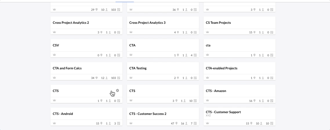Viewport: 330px width, 130px height.
Task: Open settings gear on the CTS project card
Action: [x=117, y=91]
